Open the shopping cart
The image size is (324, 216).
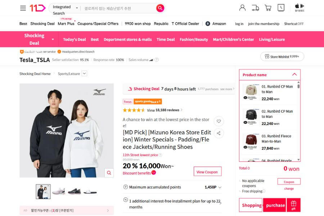tap(268, 8)
